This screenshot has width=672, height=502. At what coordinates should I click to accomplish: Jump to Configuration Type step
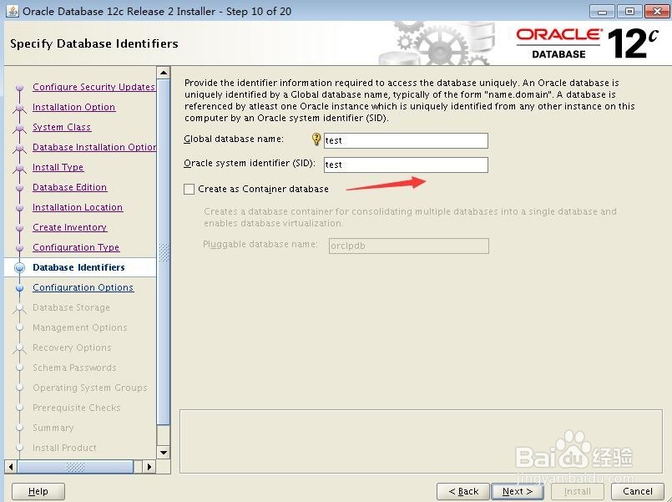(76, 247)
